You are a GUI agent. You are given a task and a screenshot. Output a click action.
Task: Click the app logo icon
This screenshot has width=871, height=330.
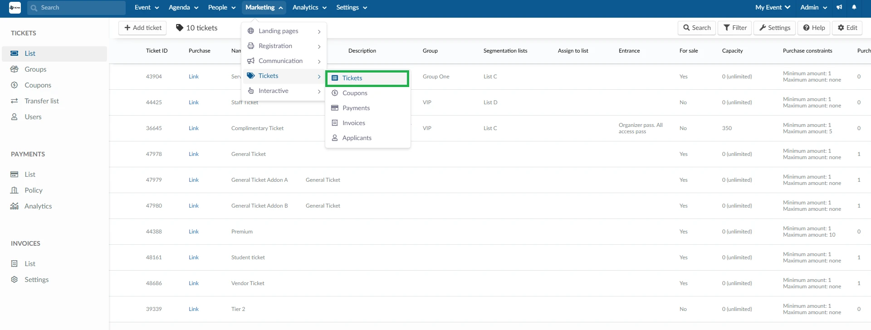[x=15, y=8]
